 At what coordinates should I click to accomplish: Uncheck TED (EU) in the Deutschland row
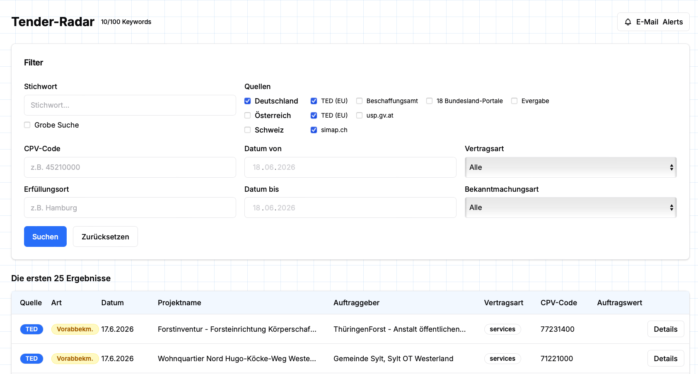314,101
